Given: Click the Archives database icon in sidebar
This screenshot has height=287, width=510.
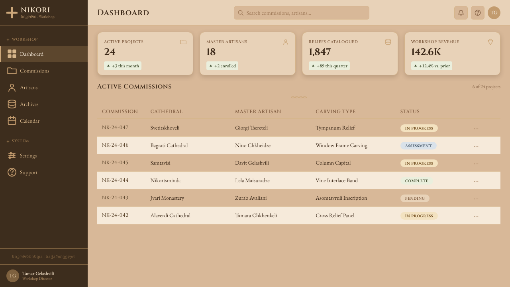Looking at the screenshot, I should click(12, 104).
